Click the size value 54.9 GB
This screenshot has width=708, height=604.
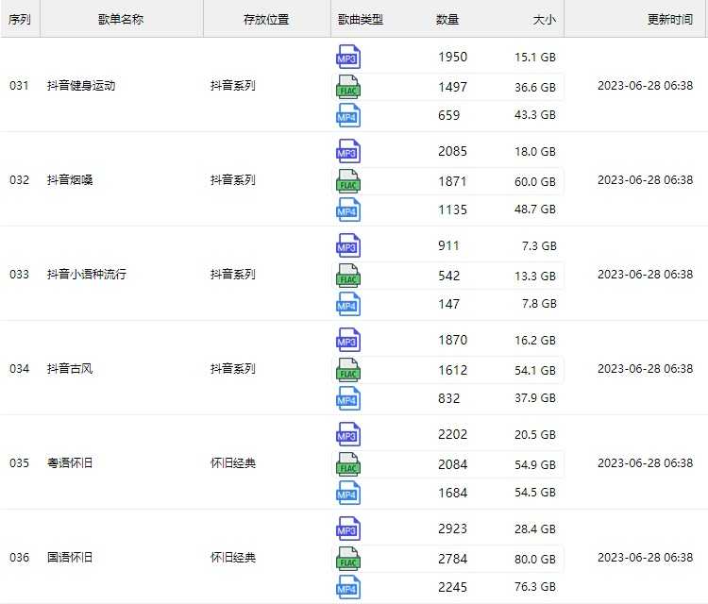pos(535,464)
